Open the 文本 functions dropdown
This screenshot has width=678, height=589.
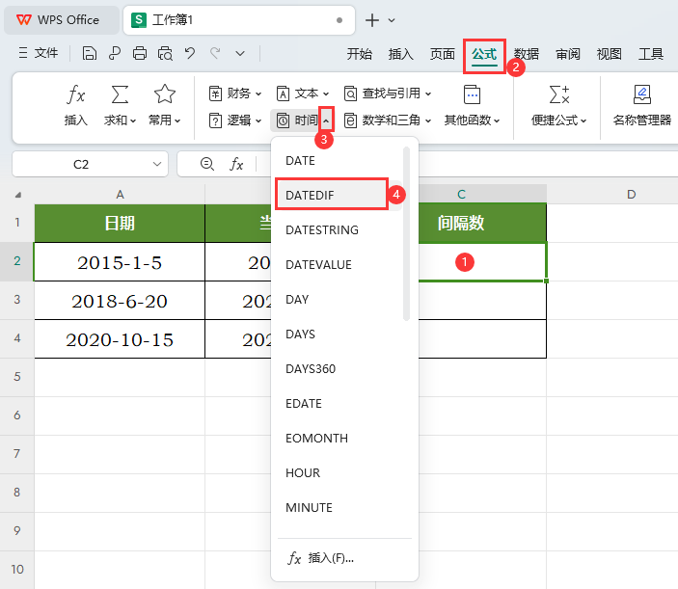point(303,94)
